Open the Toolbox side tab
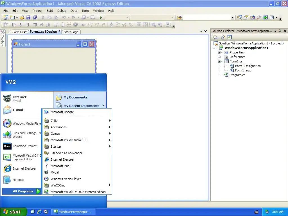 [3, 38]
